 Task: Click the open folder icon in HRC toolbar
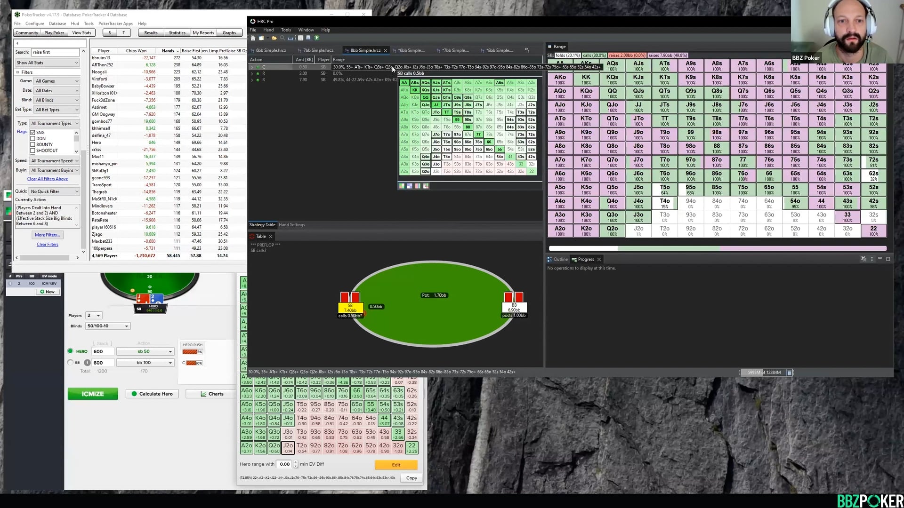[x=274, y=38]
